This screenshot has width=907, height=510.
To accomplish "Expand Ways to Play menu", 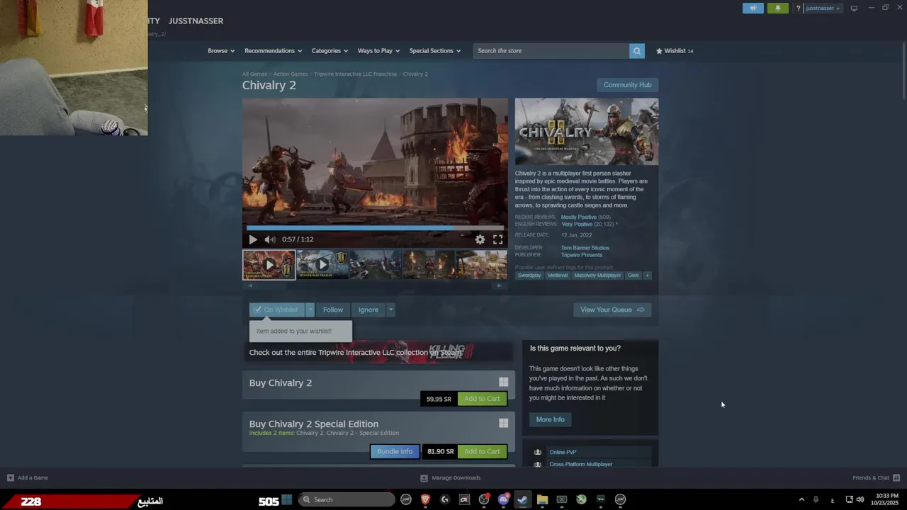I will (378, 51).
